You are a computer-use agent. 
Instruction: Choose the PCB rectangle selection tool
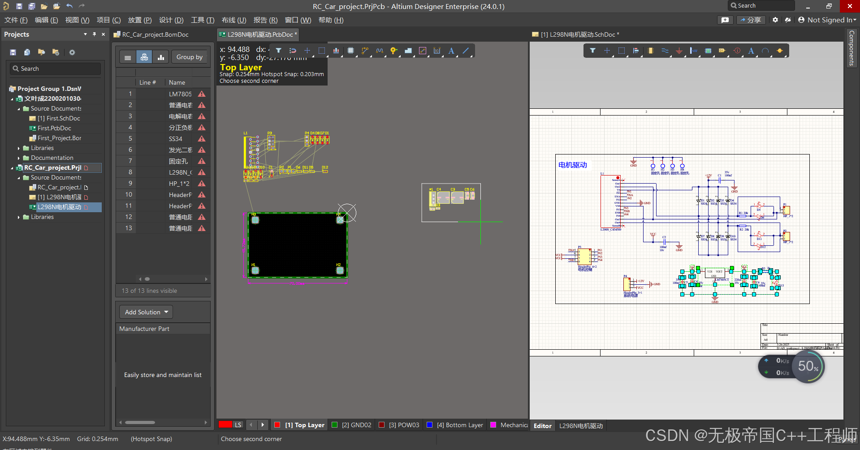point(322,51)
